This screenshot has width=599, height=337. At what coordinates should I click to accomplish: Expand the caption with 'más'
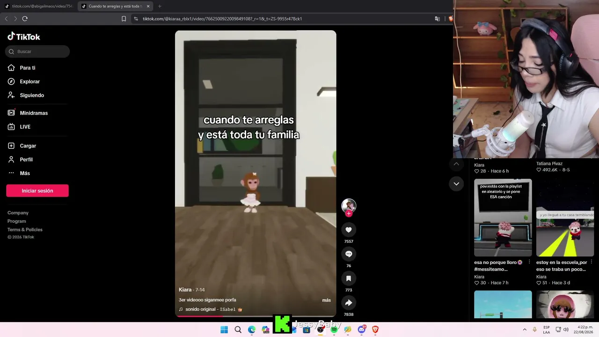pos(326,300)
